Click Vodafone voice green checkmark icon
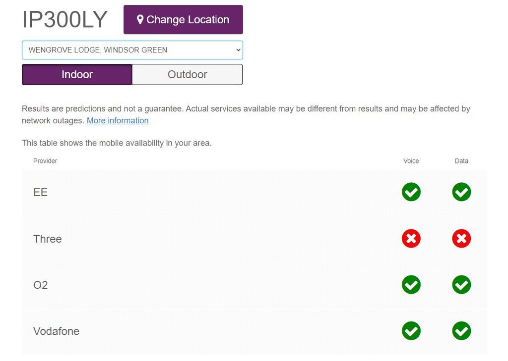The height and width of the screenshot is (361, 508). point(411,331)
